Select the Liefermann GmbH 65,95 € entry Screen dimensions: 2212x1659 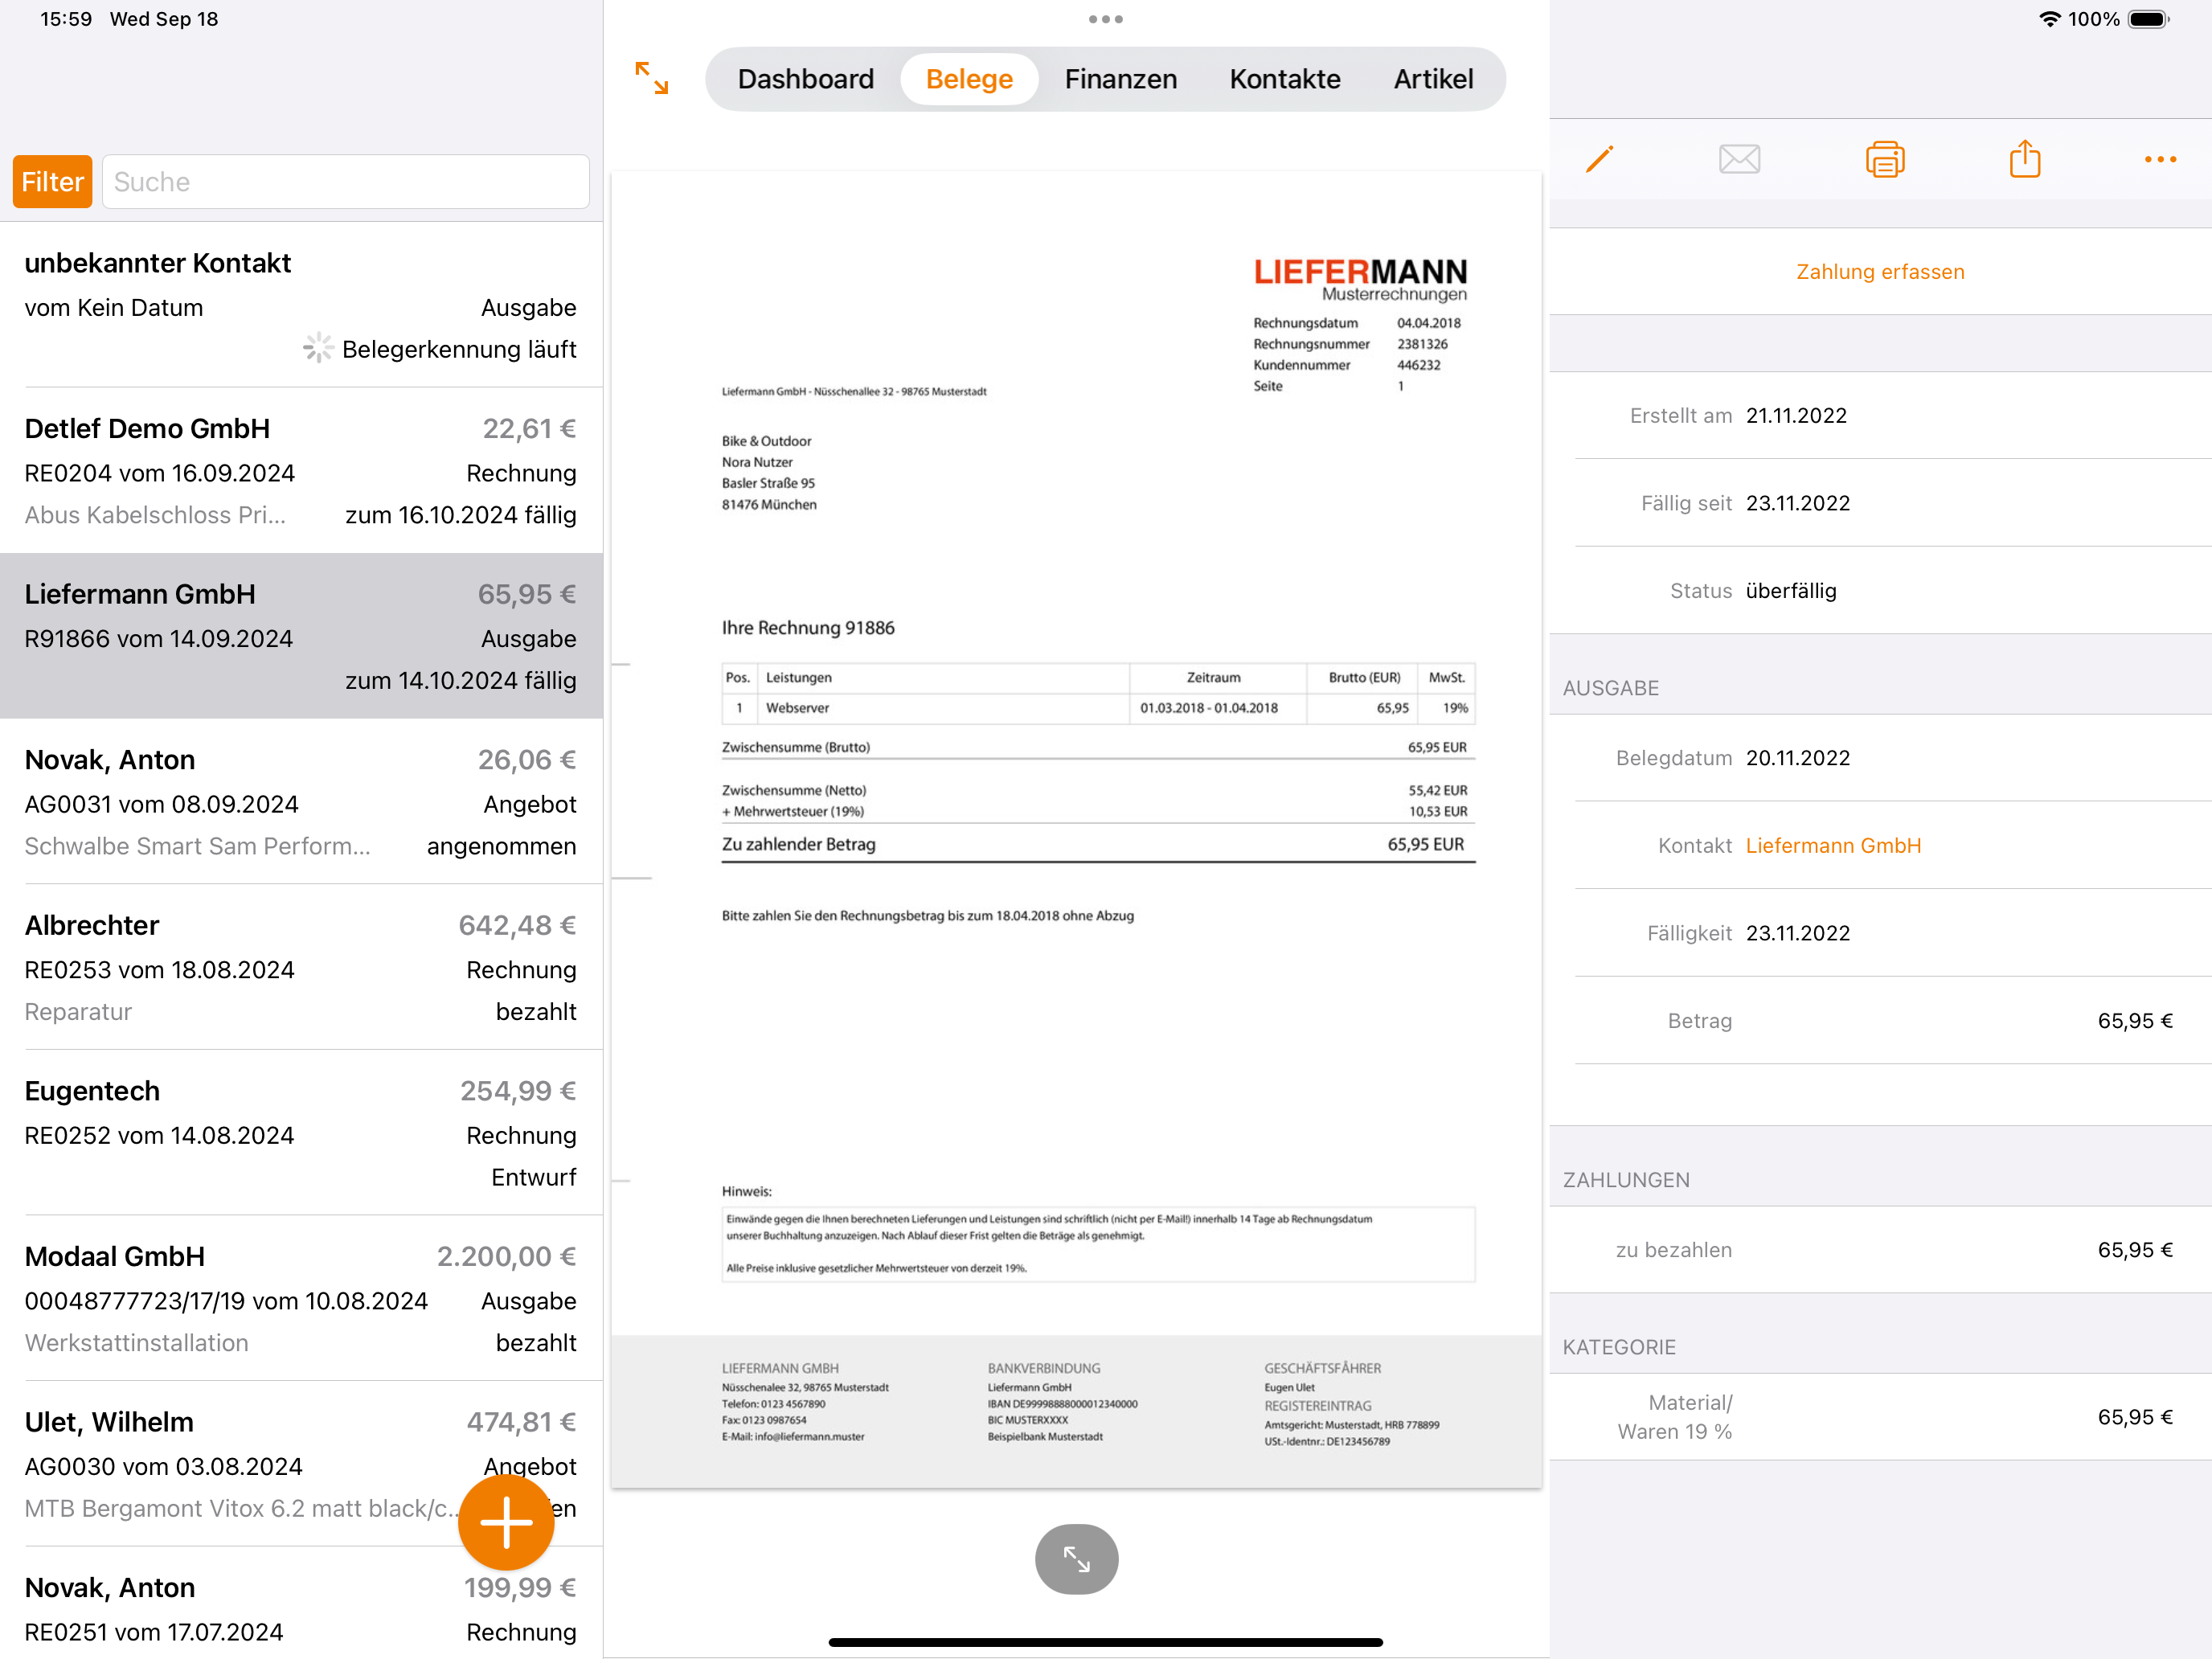click(x=301, y=635)
